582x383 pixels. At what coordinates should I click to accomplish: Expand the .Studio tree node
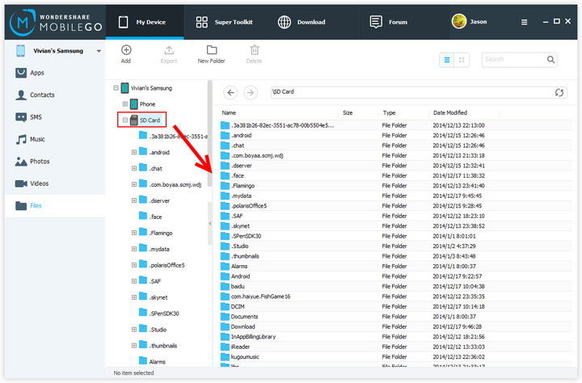pos(134,329)
